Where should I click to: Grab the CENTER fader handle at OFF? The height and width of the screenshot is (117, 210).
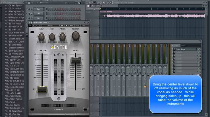42,89
